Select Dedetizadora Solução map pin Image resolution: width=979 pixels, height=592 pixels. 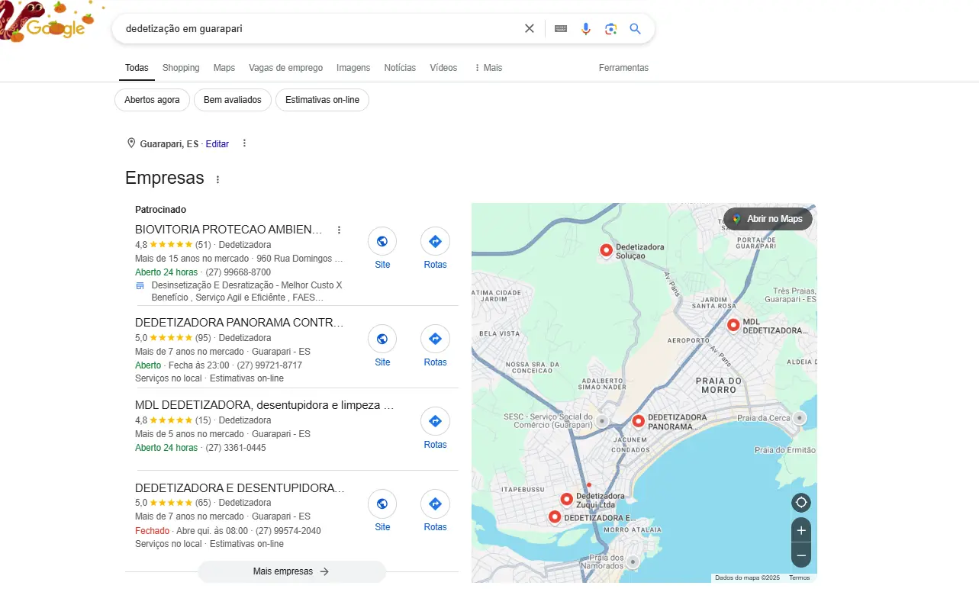[606, 250]
